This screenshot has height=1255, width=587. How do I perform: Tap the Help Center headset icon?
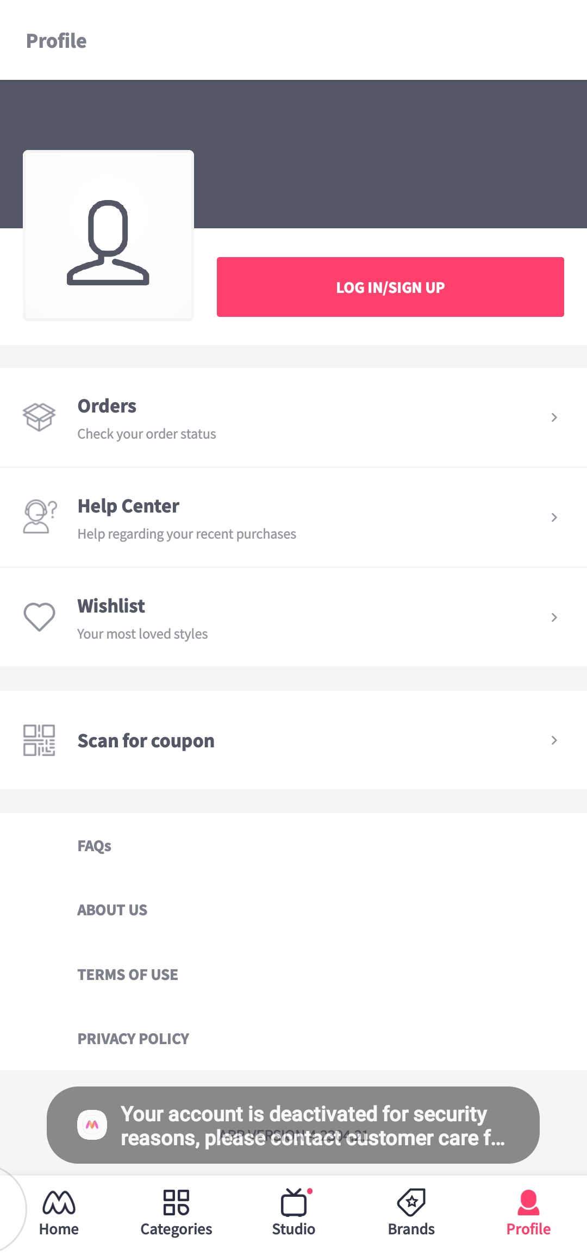click(x=39, y=517)
